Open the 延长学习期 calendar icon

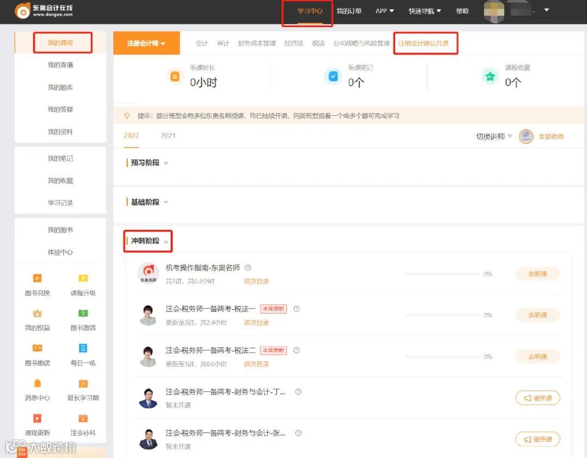[83, 383]
